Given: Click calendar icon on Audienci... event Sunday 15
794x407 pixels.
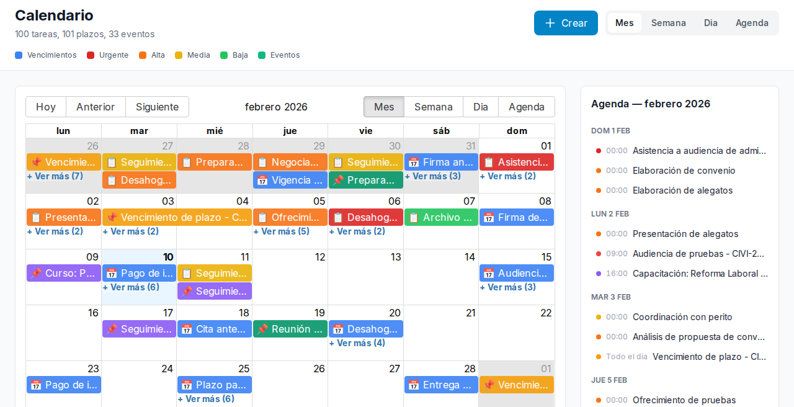Looking at the screenshot, I should click(489, 274).
